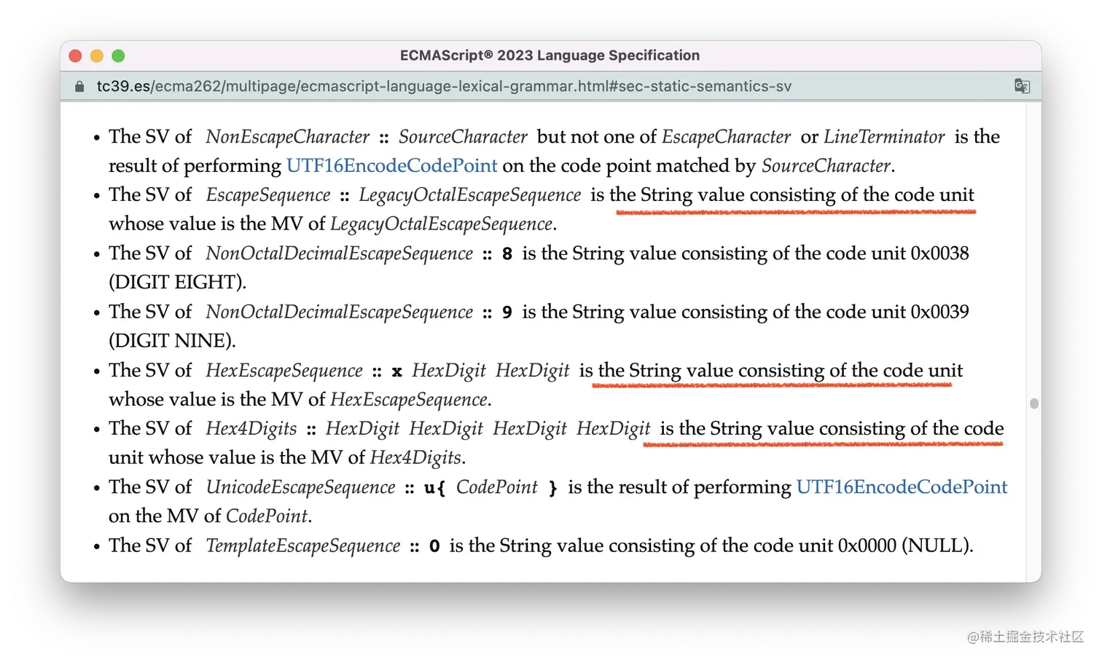
Task: Click the Hex4Digits production name
Action: click(x=251, y=429)
